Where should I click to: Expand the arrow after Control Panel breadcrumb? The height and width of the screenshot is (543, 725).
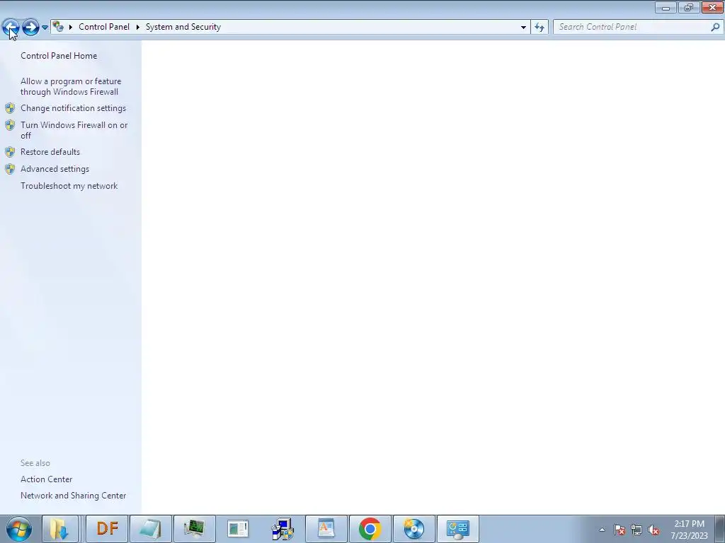tap(138, 27)
